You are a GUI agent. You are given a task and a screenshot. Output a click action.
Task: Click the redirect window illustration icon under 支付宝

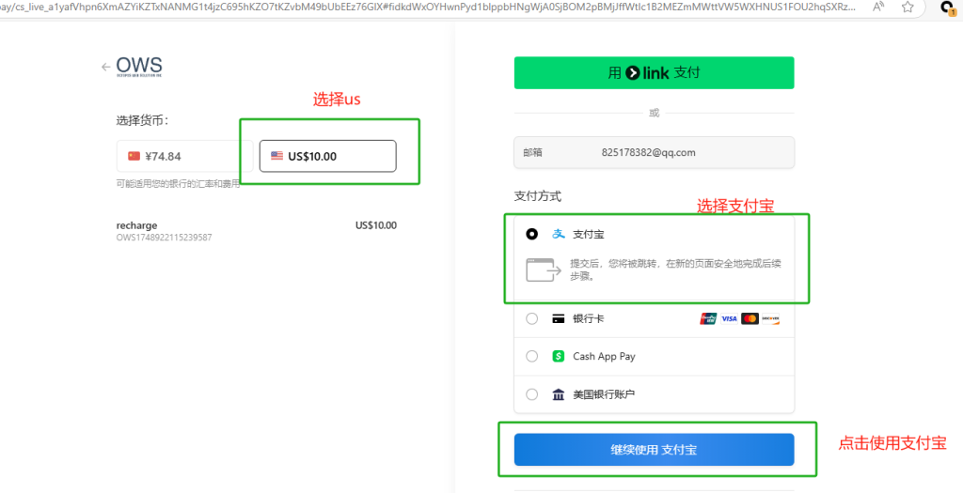coord(544,270)
